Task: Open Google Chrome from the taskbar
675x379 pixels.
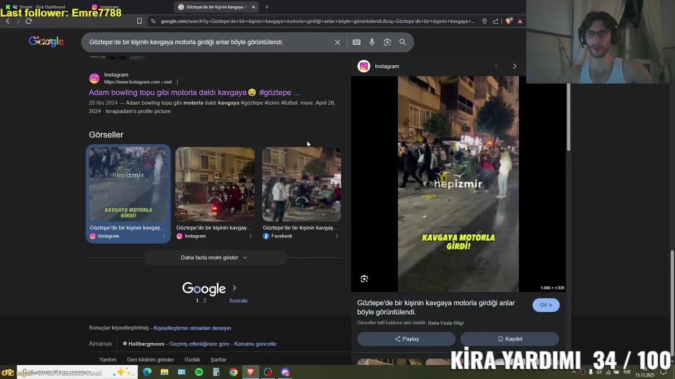Action: pyautogui.click(x=233, y=372)
